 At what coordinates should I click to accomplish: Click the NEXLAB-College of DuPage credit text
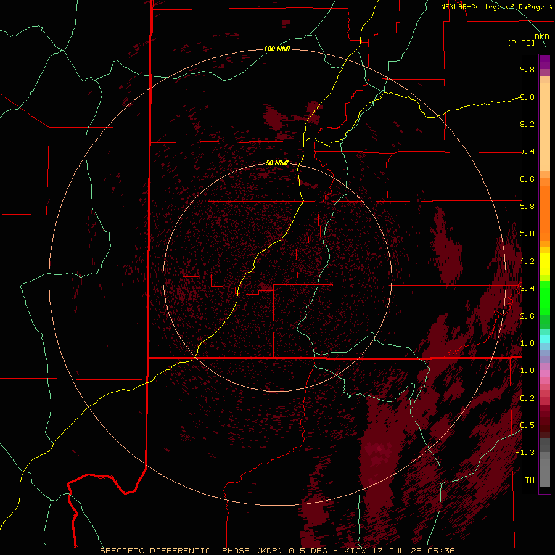(x=496, y=7)
